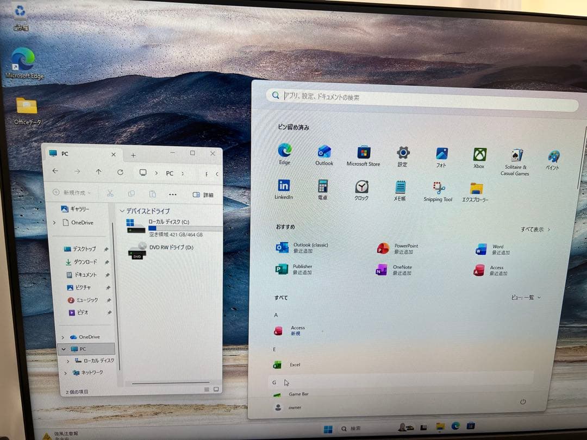Open フォト app in pinned section

(x=441, y=157)
